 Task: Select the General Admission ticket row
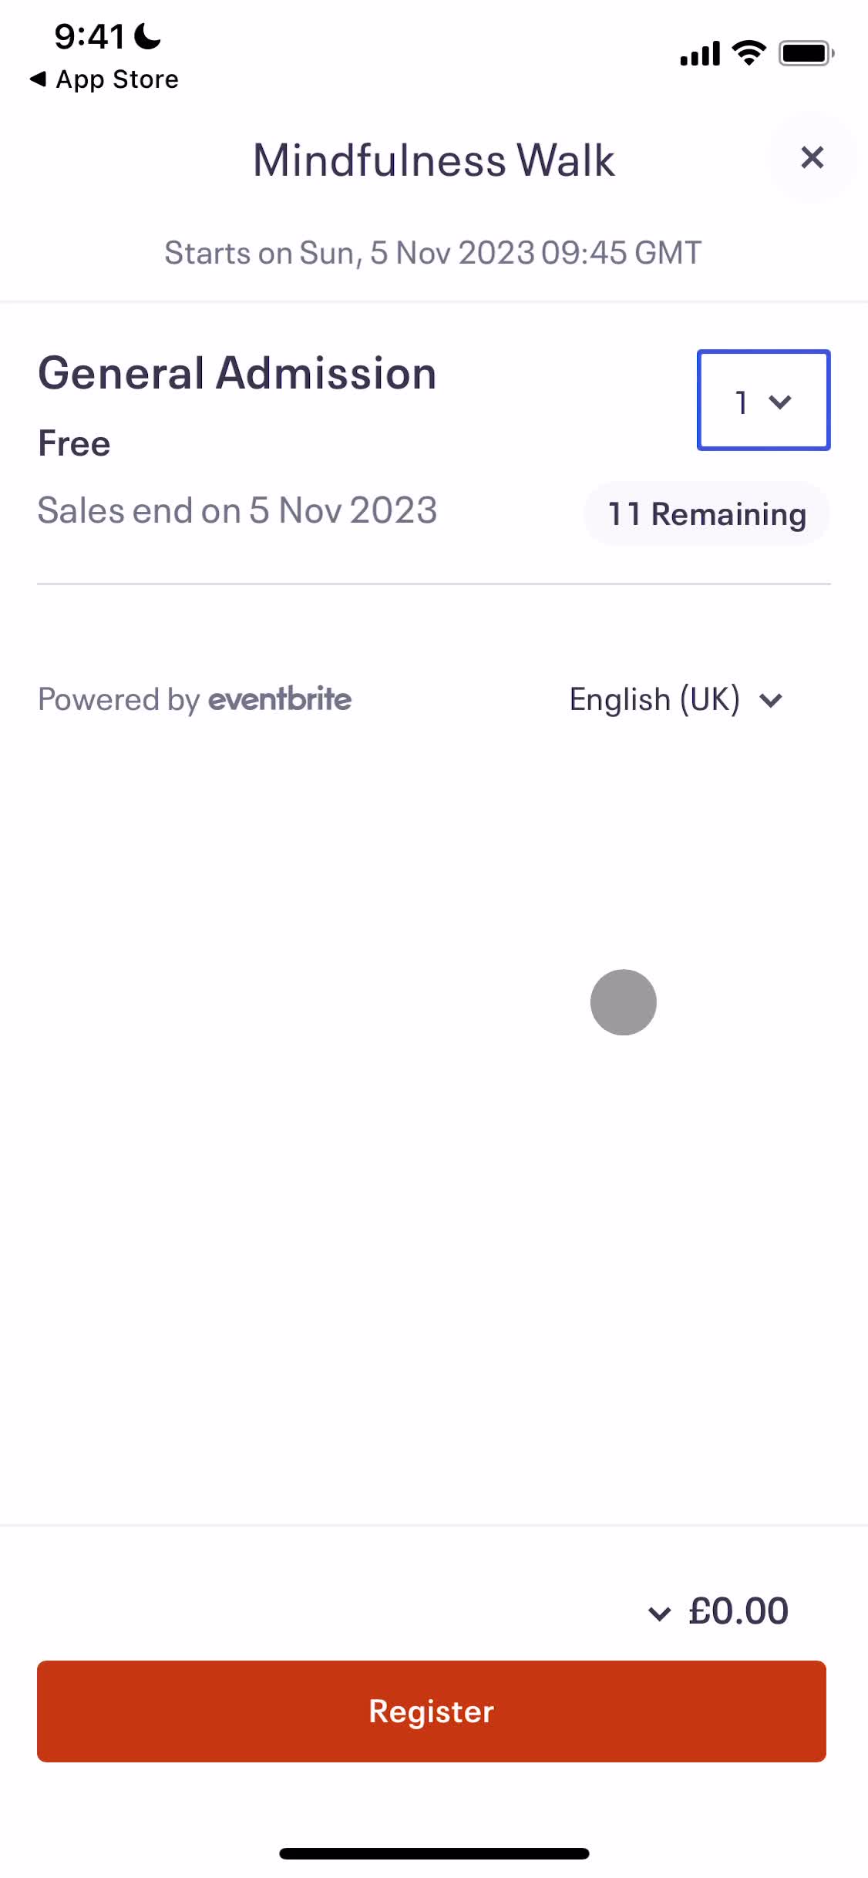pos(237,373)
